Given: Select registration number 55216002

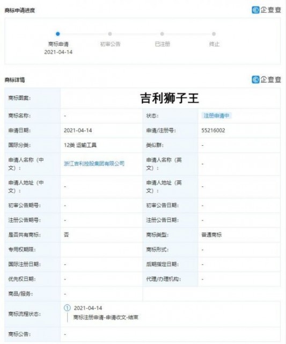Looking at the screenshot, I should [214, 131].
